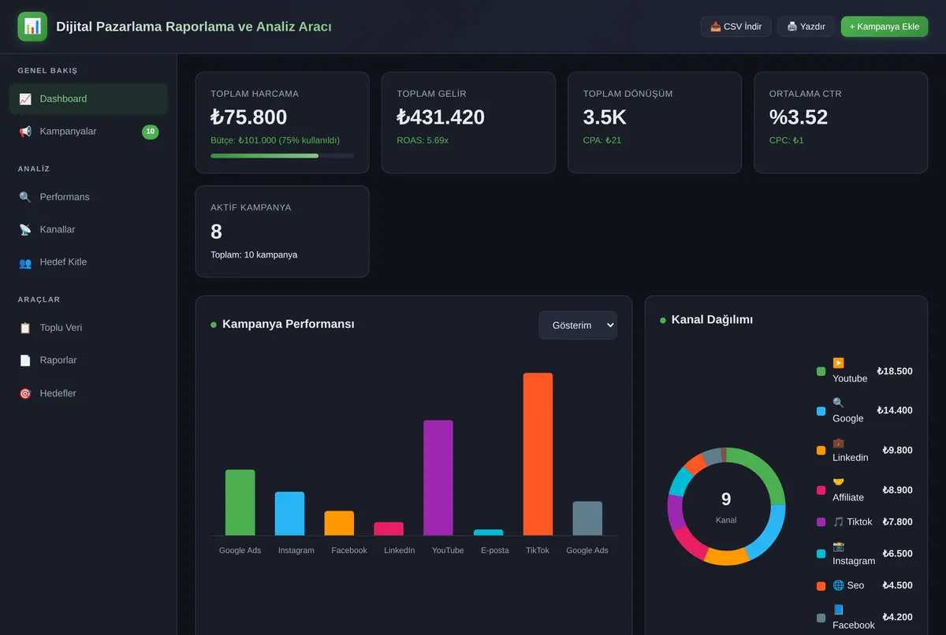Click the Toplam Gelir value ₺431.420
The image size is (946, 635).
coord(441,117)
